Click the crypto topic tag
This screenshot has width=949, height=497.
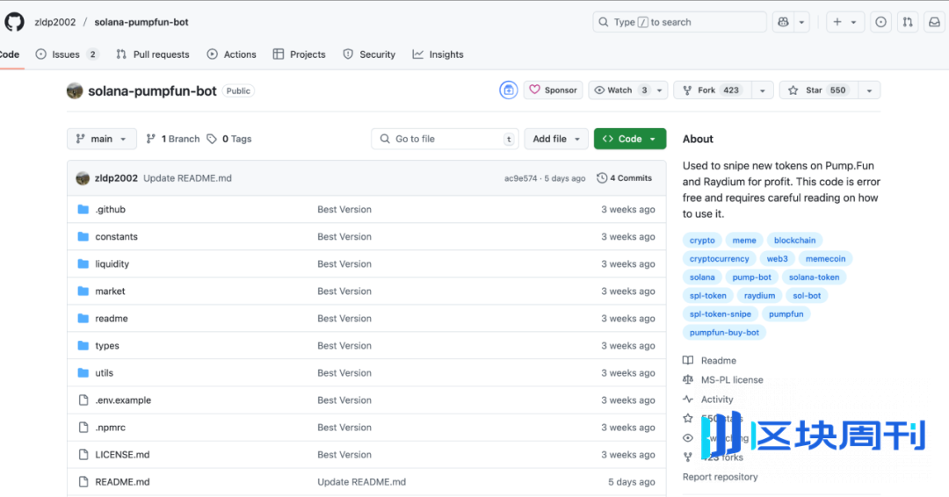pos(702,240)
